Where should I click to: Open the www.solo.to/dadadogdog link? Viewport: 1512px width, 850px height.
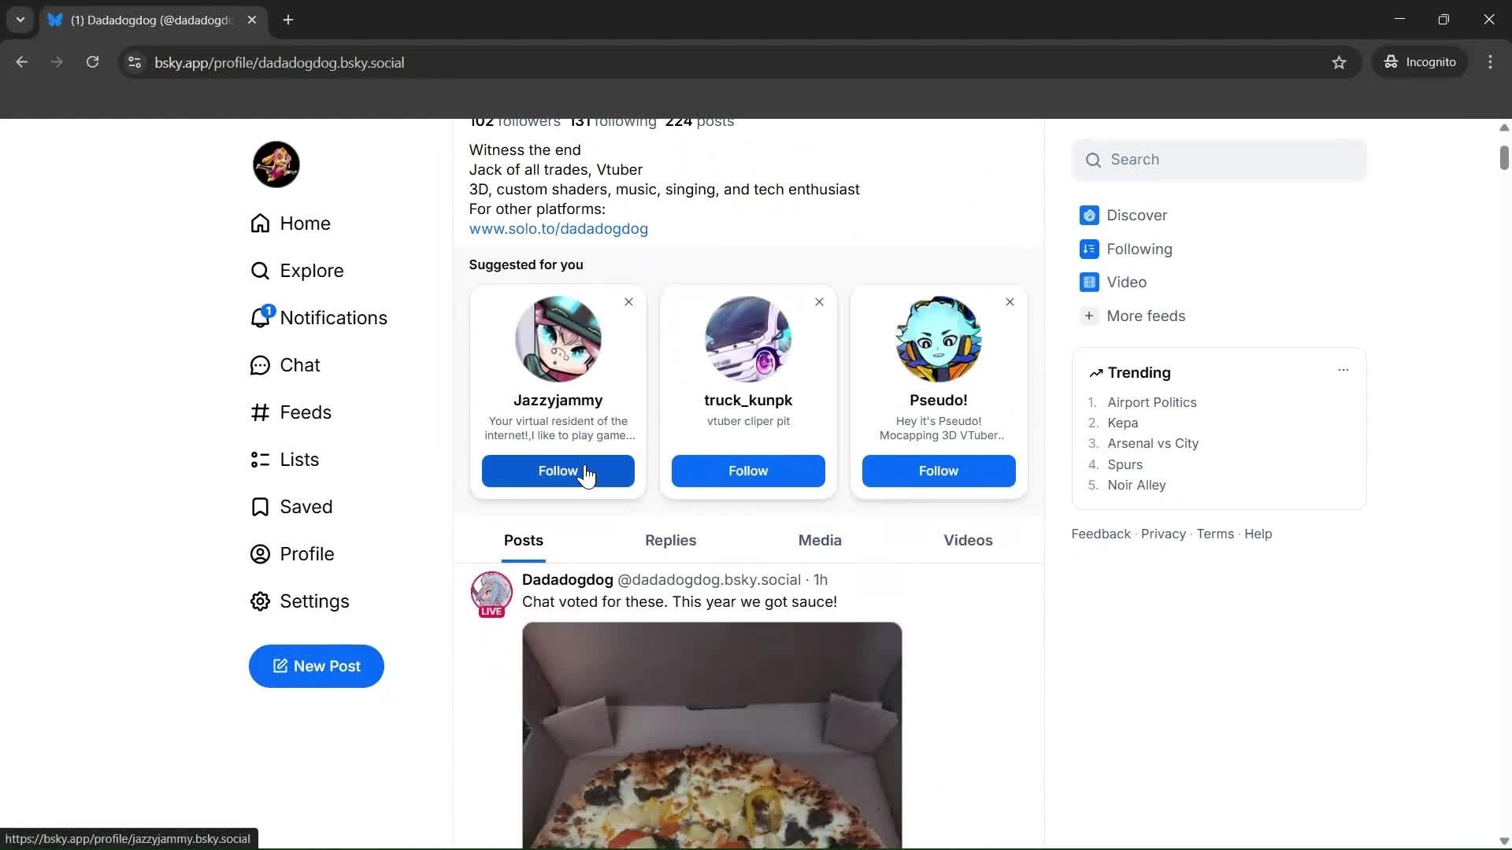(558, 228)
